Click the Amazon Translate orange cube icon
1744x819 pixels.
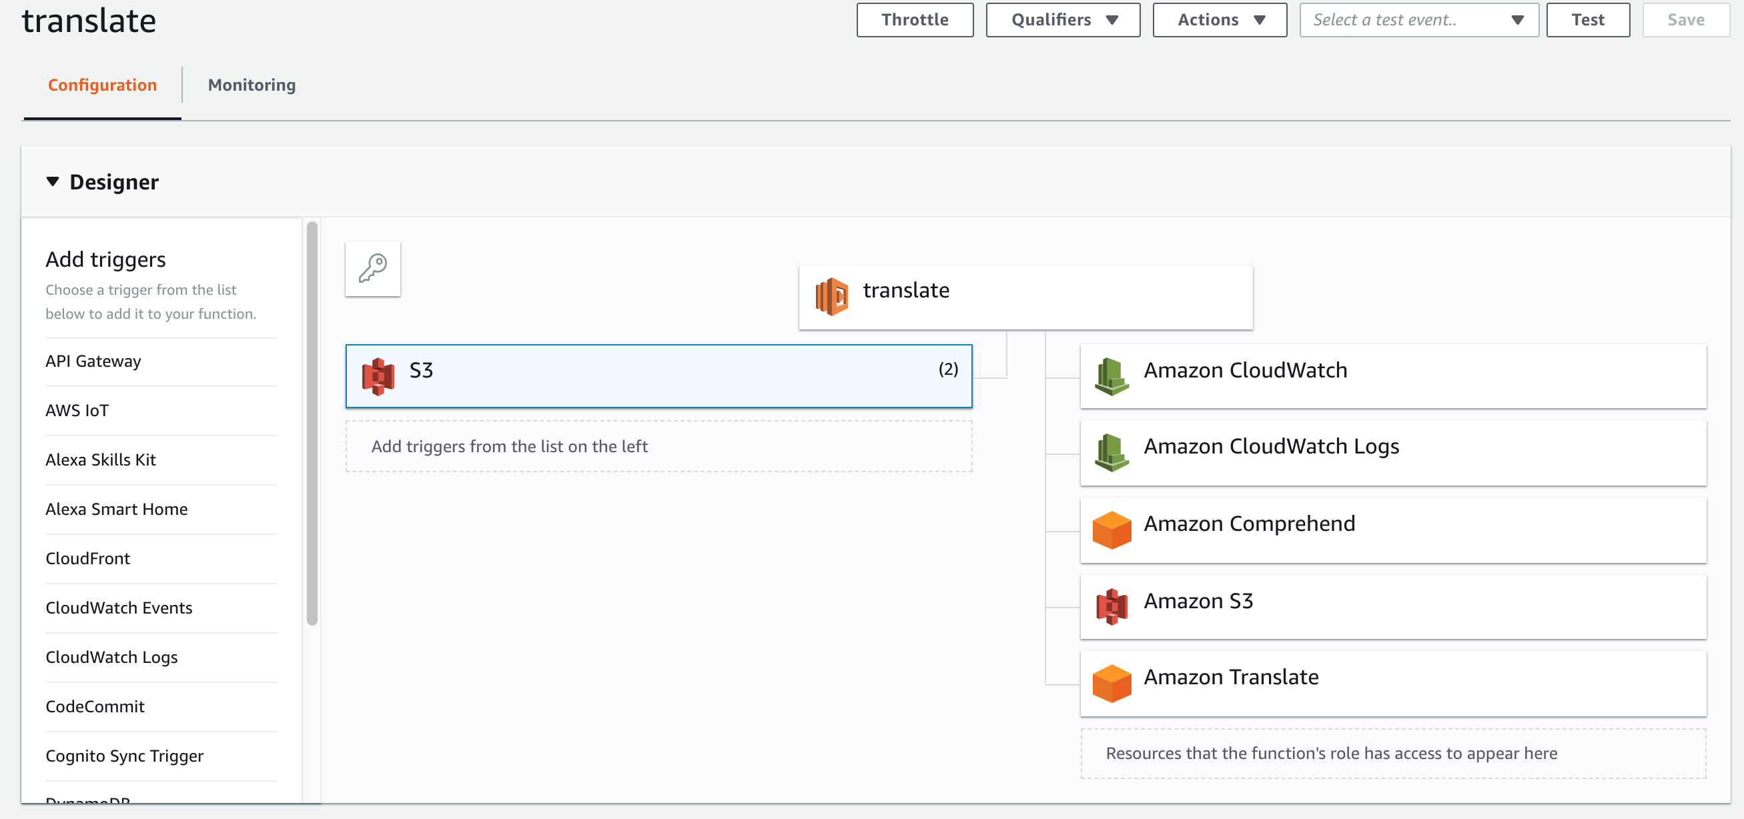tap(1111, 682)
